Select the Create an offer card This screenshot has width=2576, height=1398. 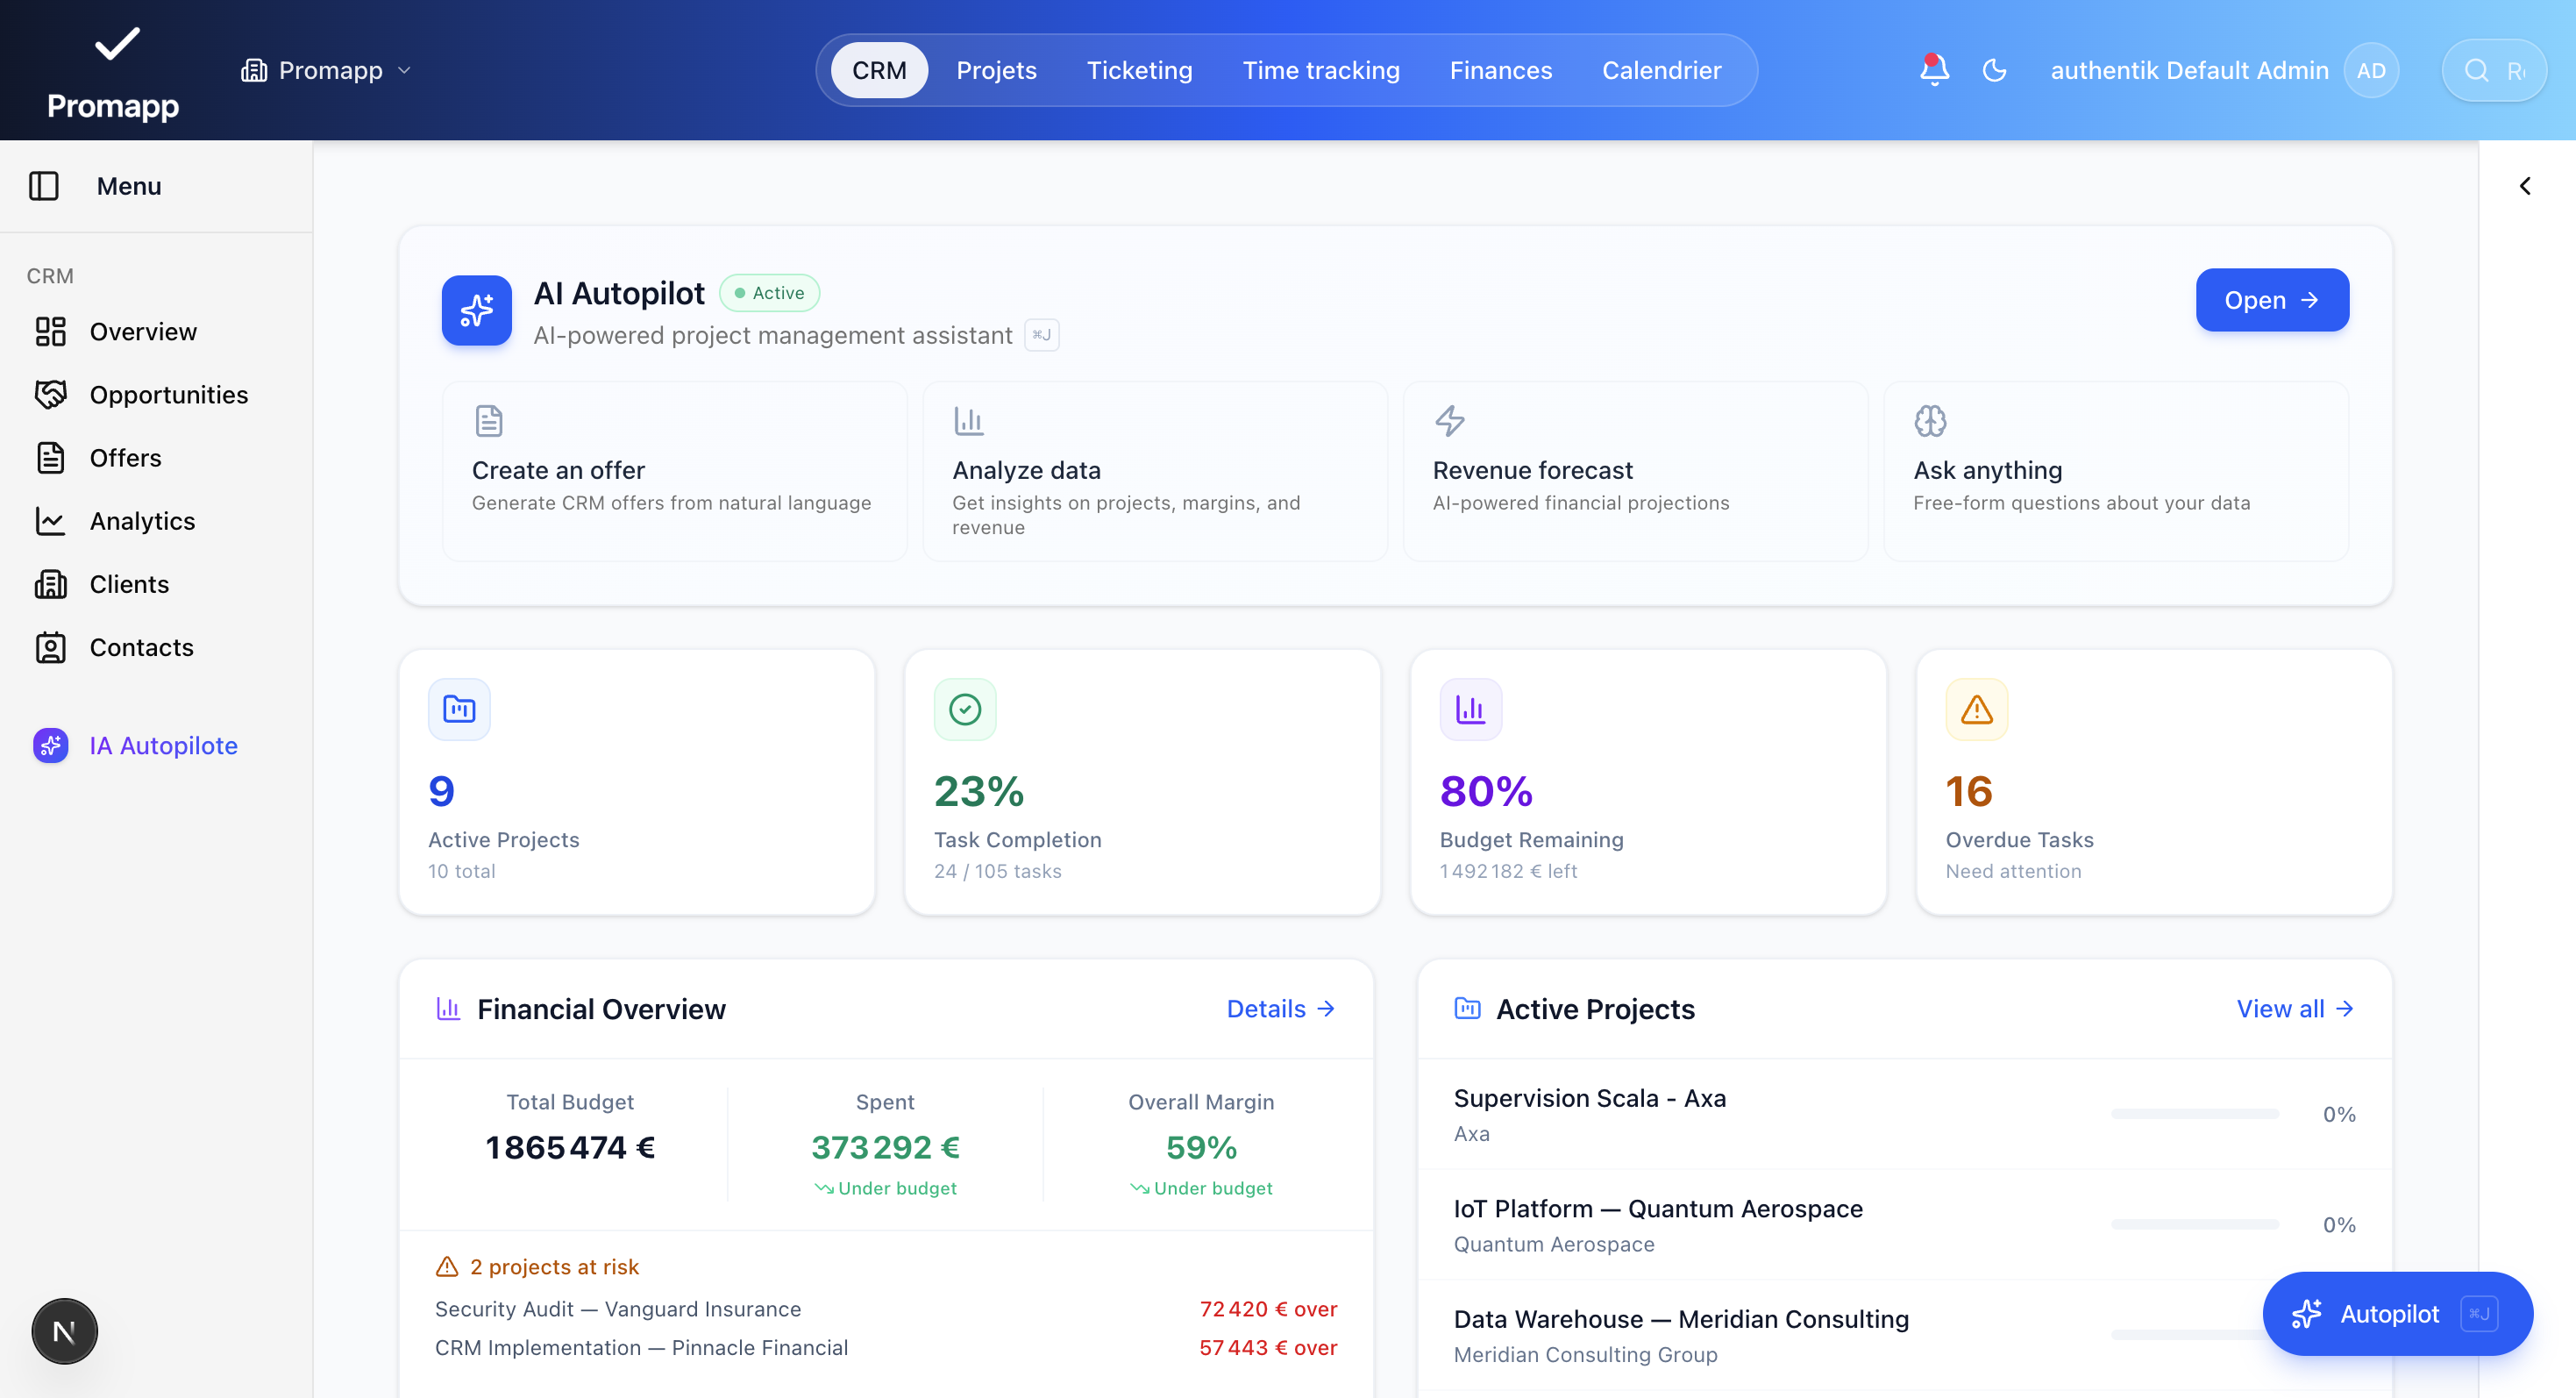[675, 471]
